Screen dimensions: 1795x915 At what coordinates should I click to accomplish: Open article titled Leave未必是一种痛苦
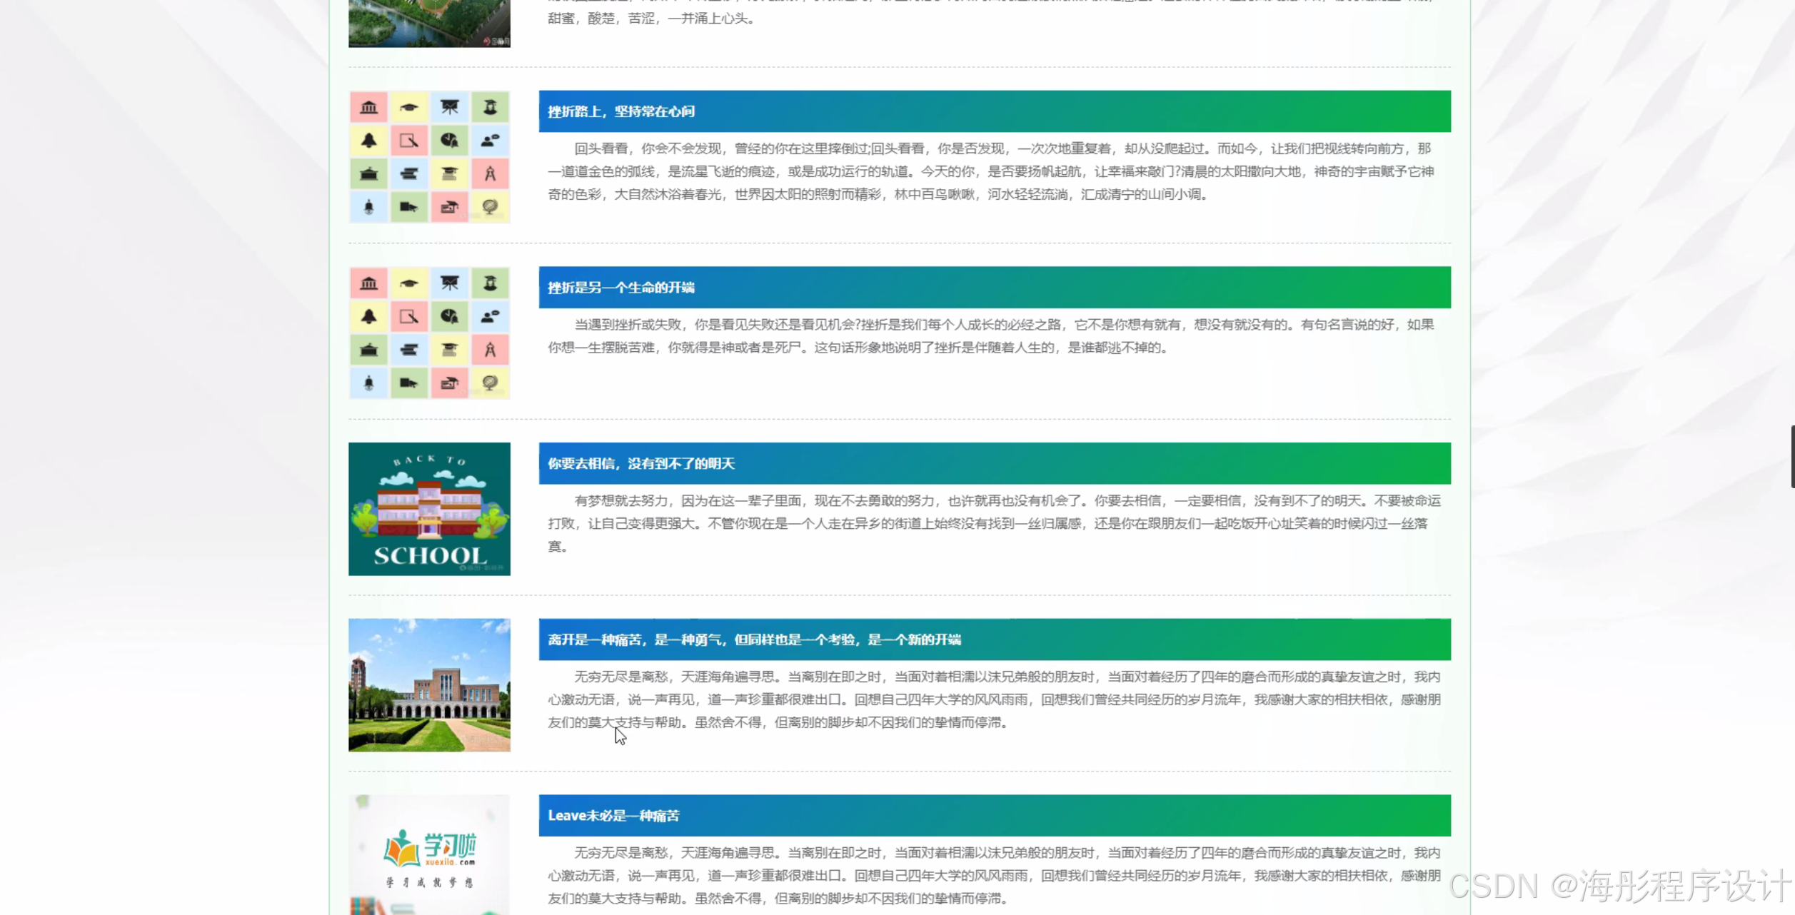[613, 816]
